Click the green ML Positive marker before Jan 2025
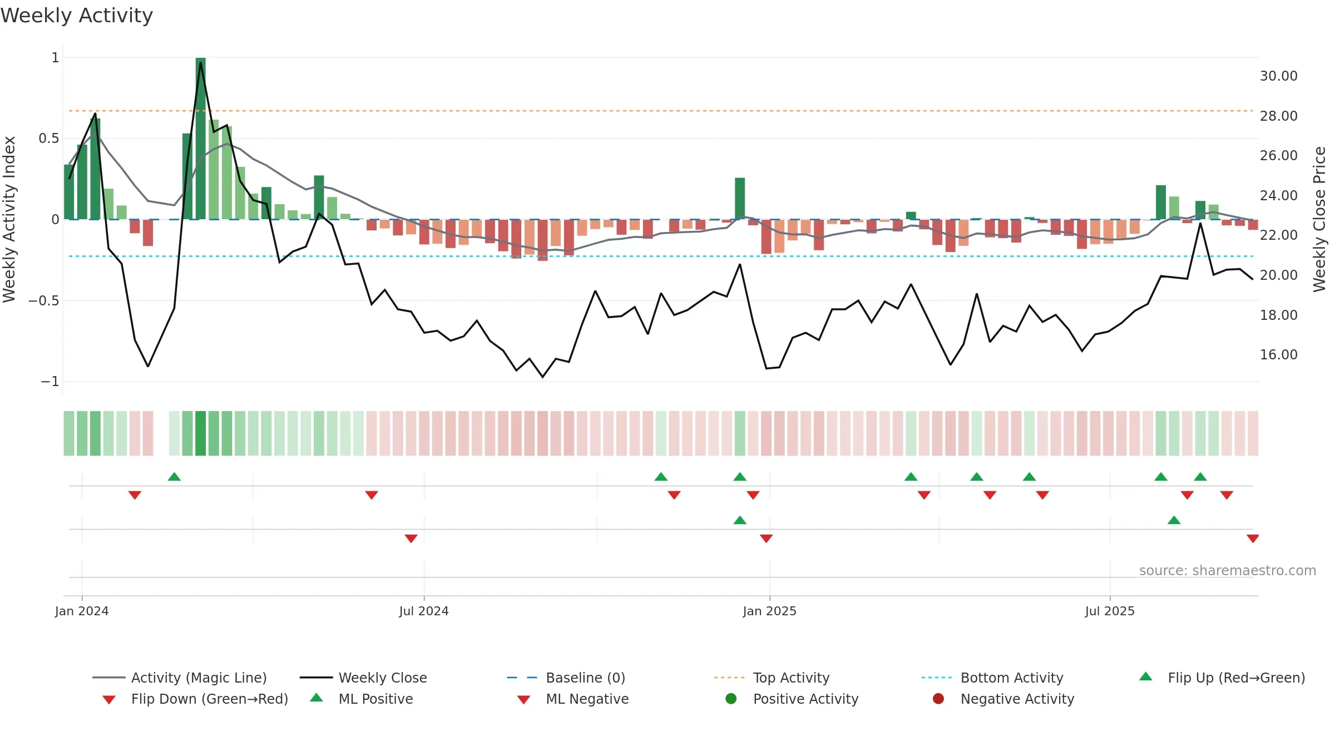This screenshot has height=751, width=1335. coord(740,520)
